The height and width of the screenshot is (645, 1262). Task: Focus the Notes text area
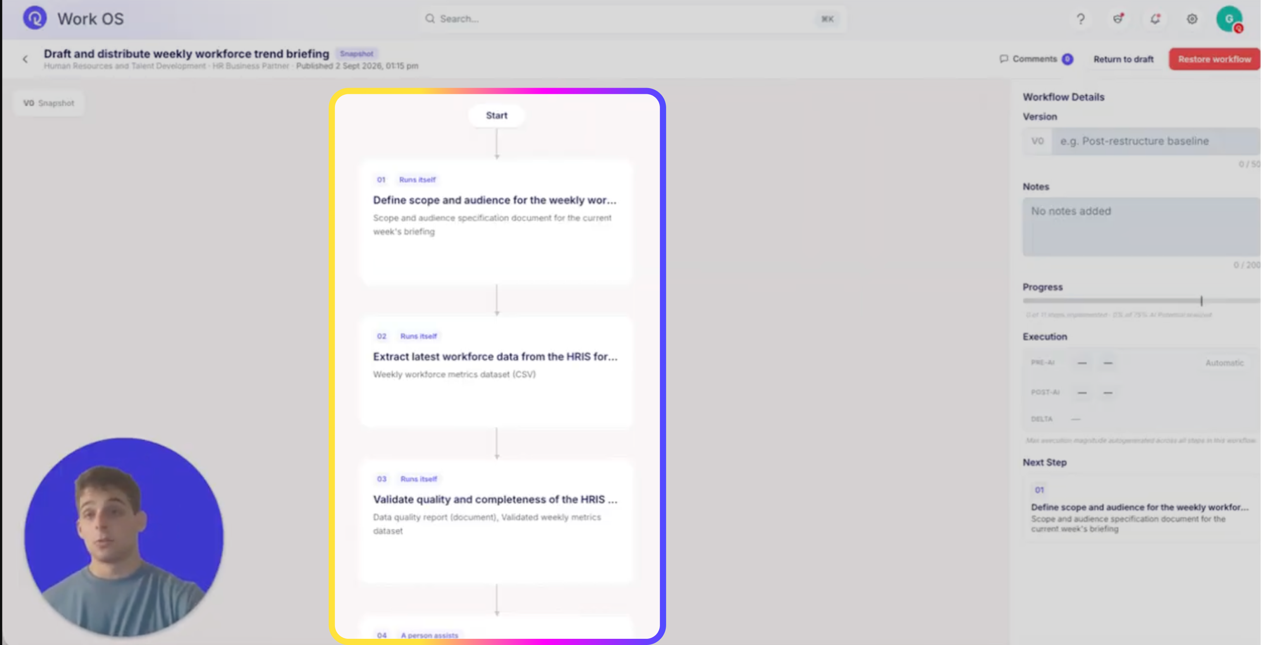point(1142,227)
